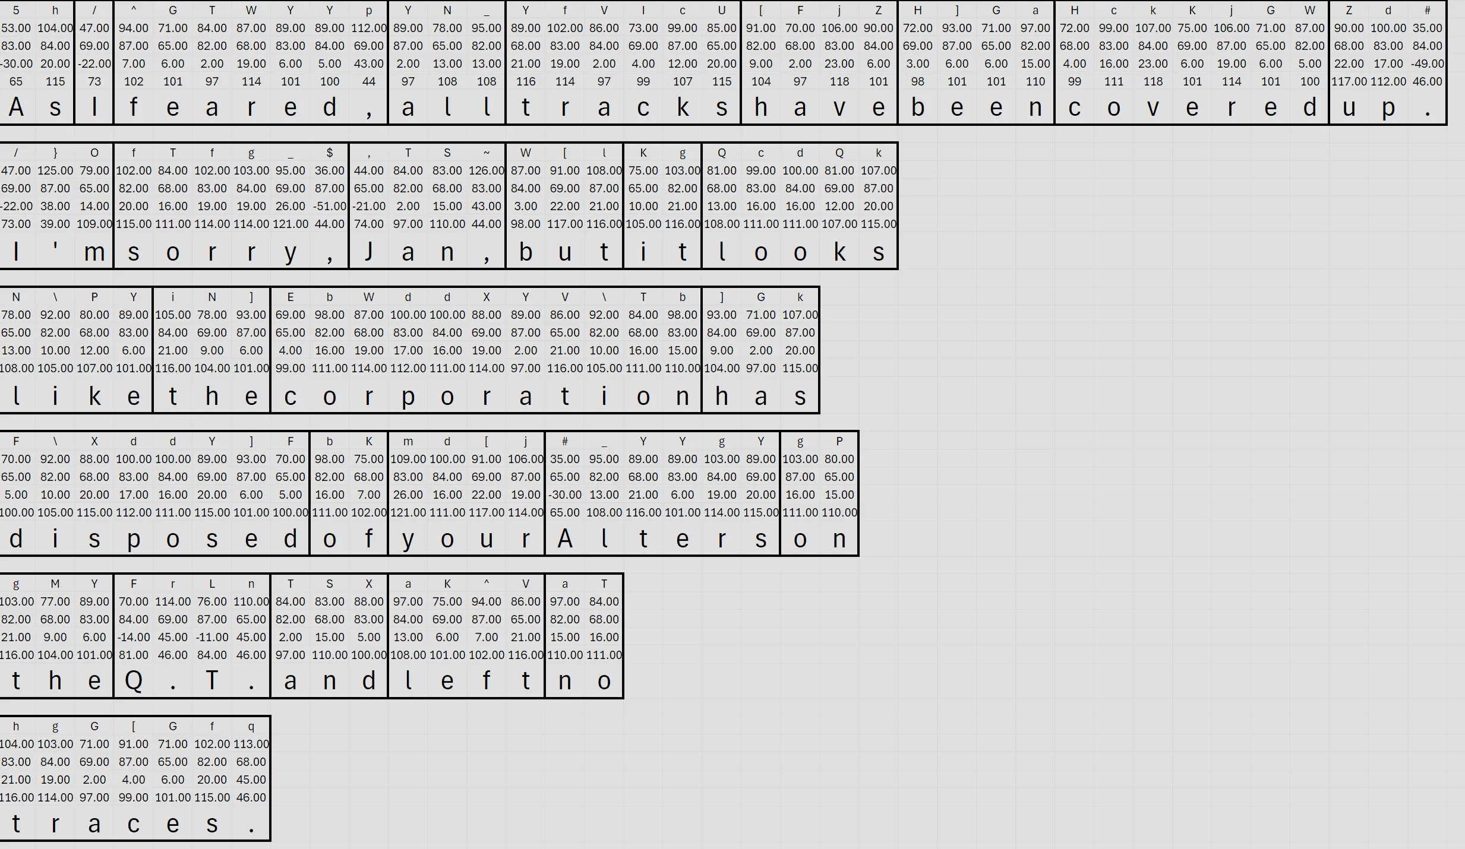
Task: Select the '}' symbol cell
Action: [x=55, y=153]
